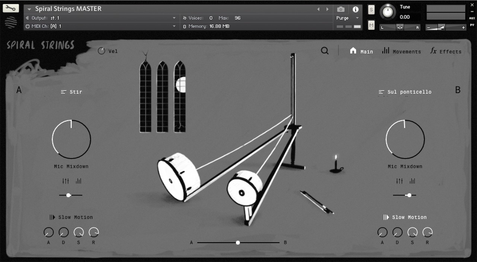This screenshot has height=262, width=477.
Task: Mute the instrument with the M button
Action: pos(371,25)
